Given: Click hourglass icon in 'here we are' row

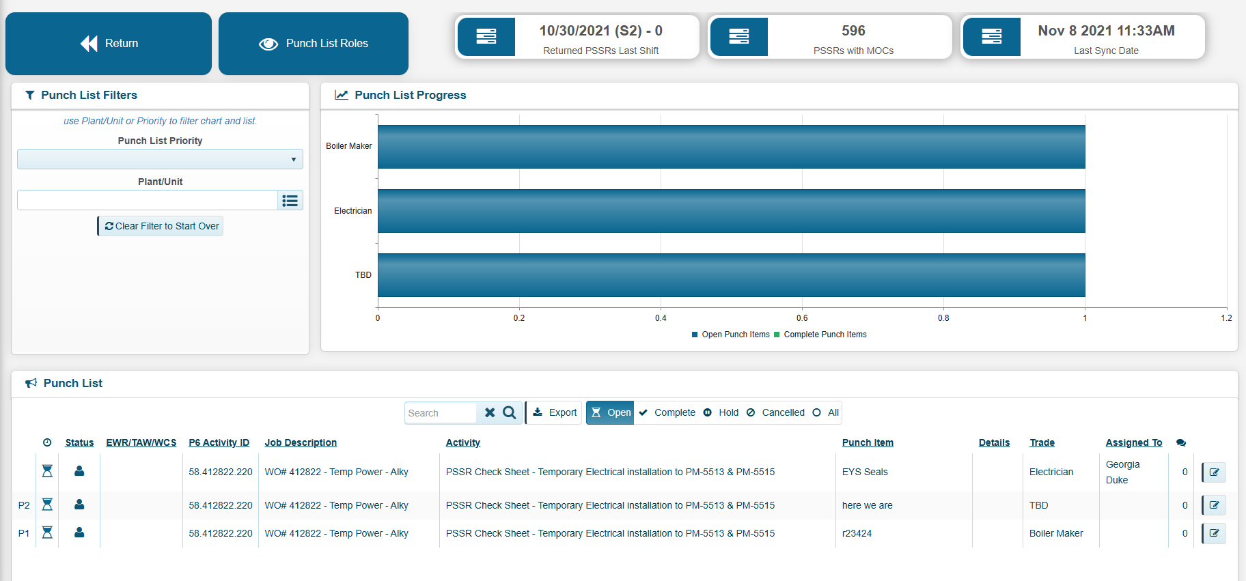Looking at the screenshot, I should pyautogui.click(x=47, y=505).
